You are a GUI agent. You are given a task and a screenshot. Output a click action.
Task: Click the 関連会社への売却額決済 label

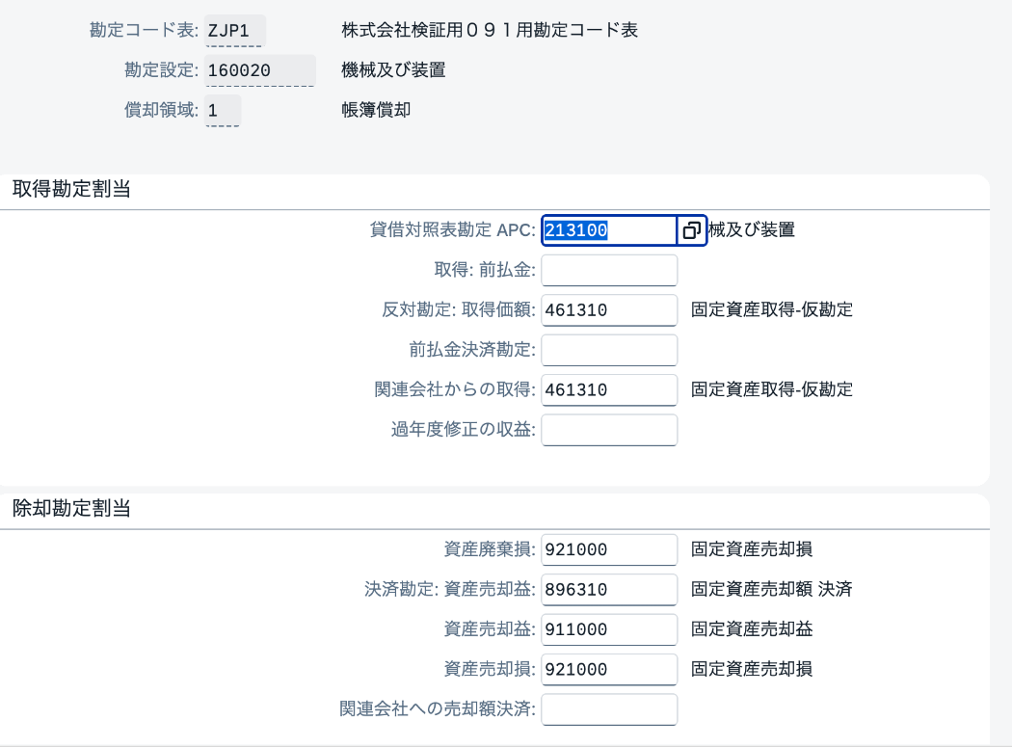point(438,709)
